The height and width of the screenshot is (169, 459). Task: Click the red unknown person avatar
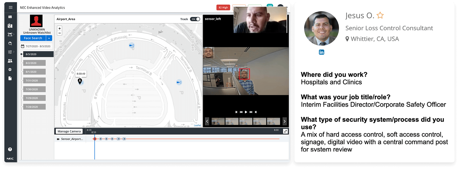[36, 21]
